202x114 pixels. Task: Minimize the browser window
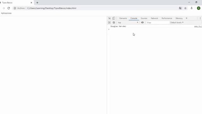pyautogui.click(x=189, y=2)
